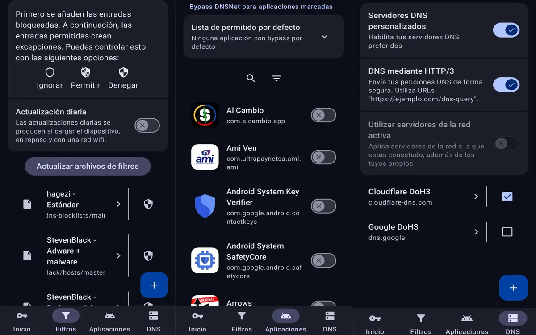Open Aplicaciones tab in Filtros screen
The image size is (536, 335).
click(109, 321)
